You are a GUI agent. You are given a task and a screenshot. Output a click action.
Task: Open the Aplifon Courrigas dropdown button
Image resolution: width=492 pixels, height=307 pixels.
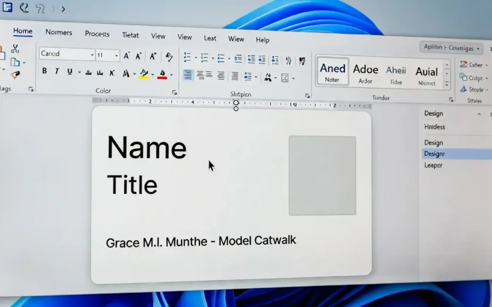click(451, 48)
